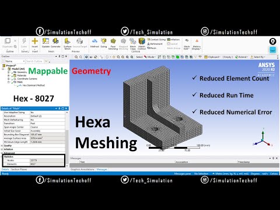Pin the Details of Mesh panel
This screenshot has width=280, height=210.
coord(60,108)
